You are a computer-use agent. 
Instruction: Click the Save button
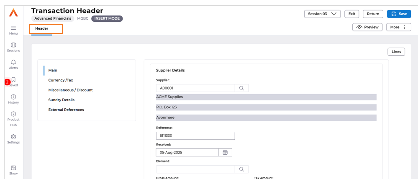click(x=399, y=14)
